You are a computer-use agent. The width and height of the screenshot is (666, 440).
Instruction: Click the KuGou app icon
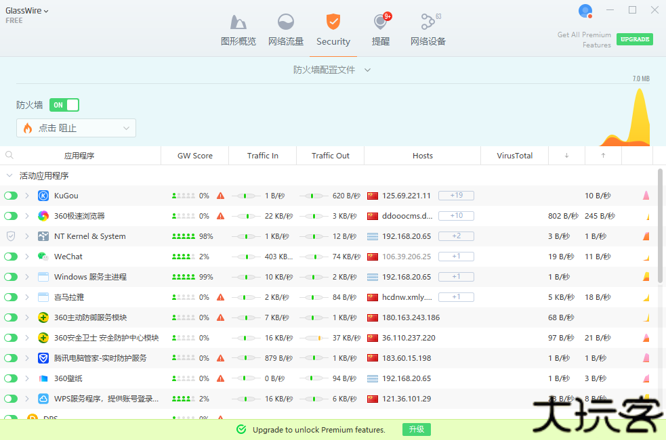pos(43,196)
